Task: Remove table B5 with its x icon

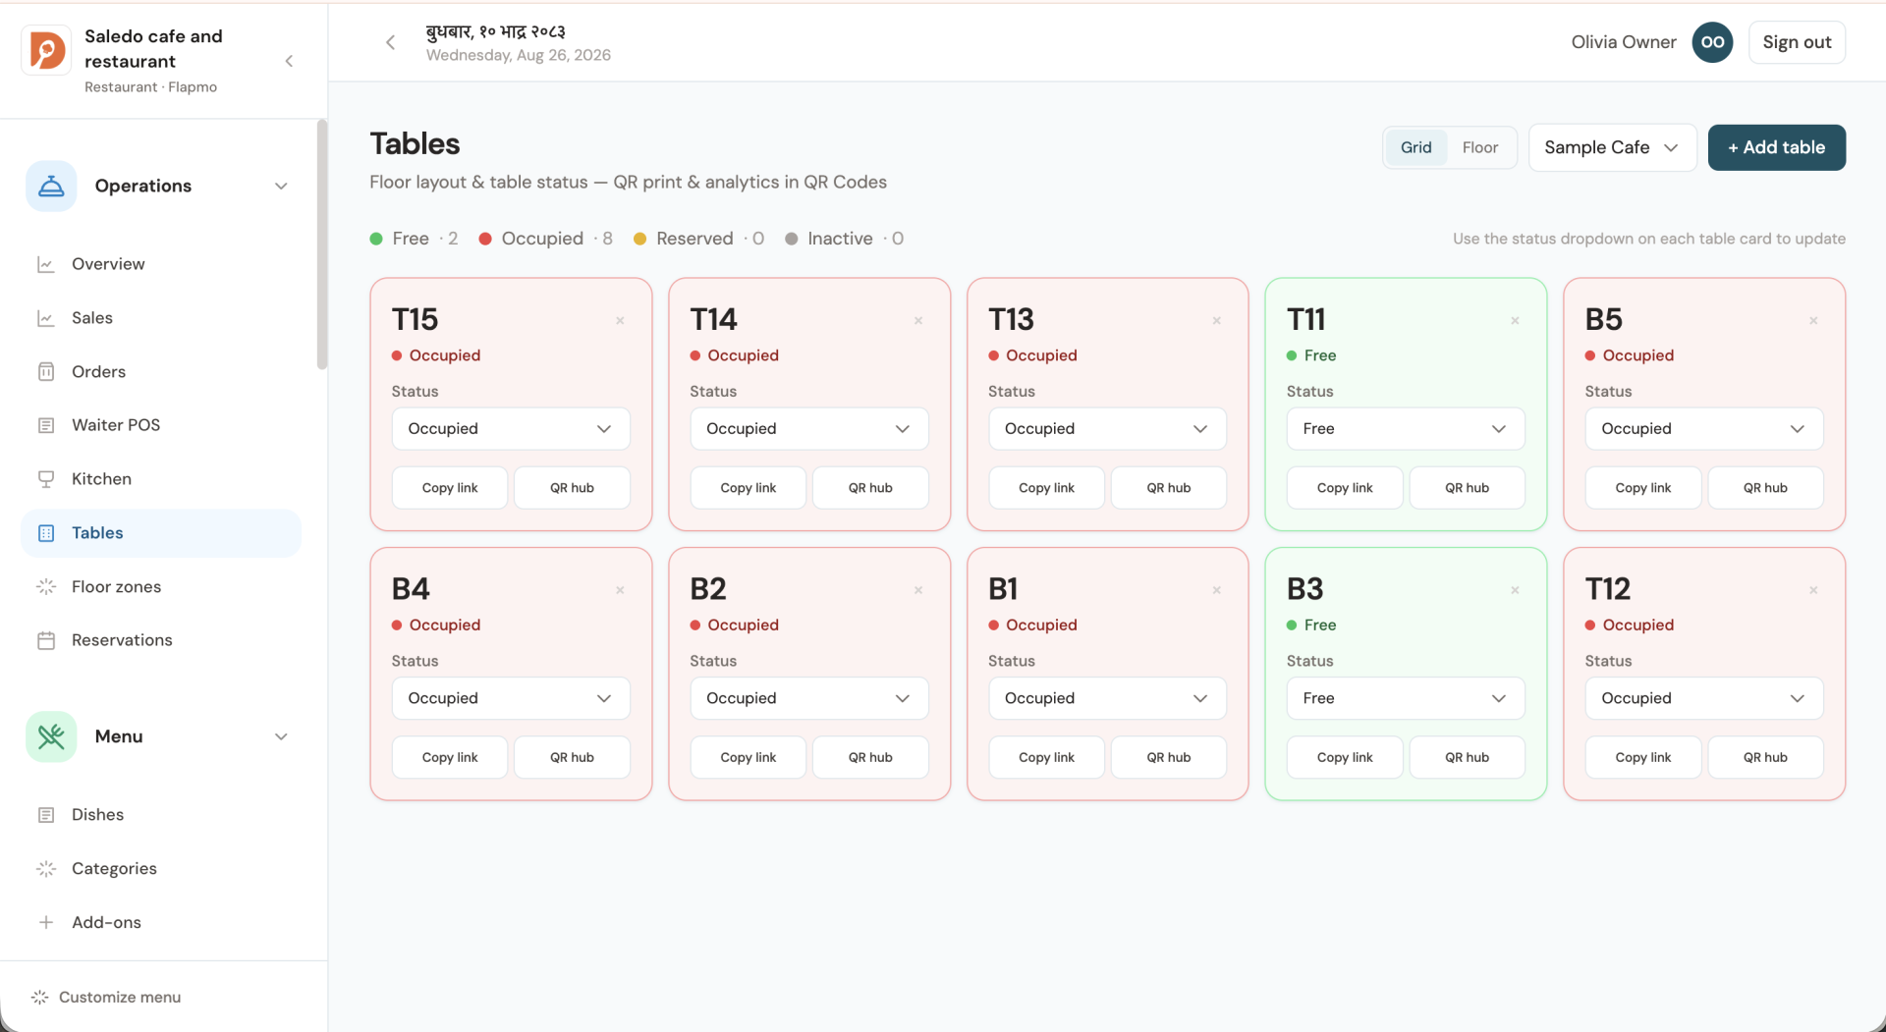Action: click(x=1813, y=321)
